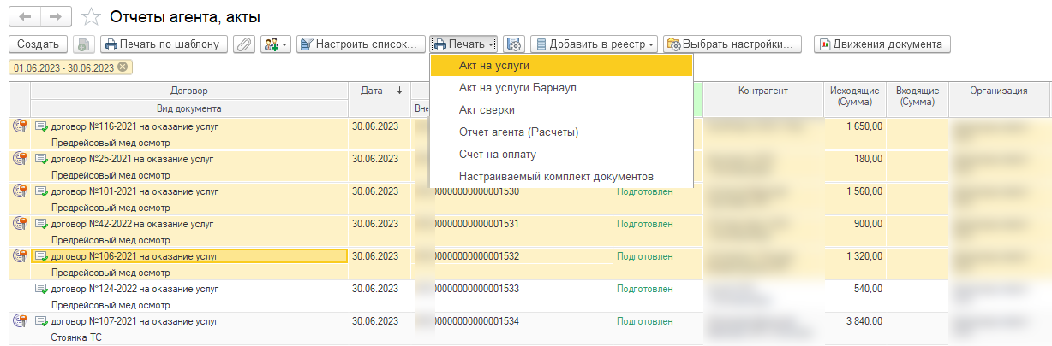
Task: Click Печать по шаблону button
Action: point(164,44)
